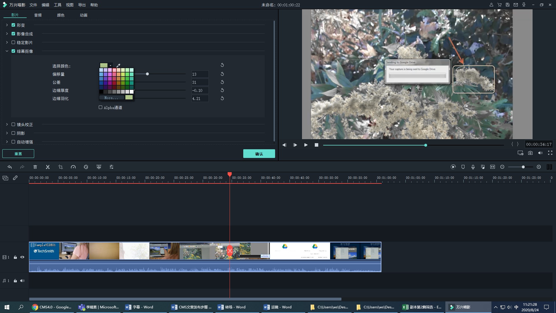556x313 pixels.
Task: Open the 导出 menu
Action: 82,5
